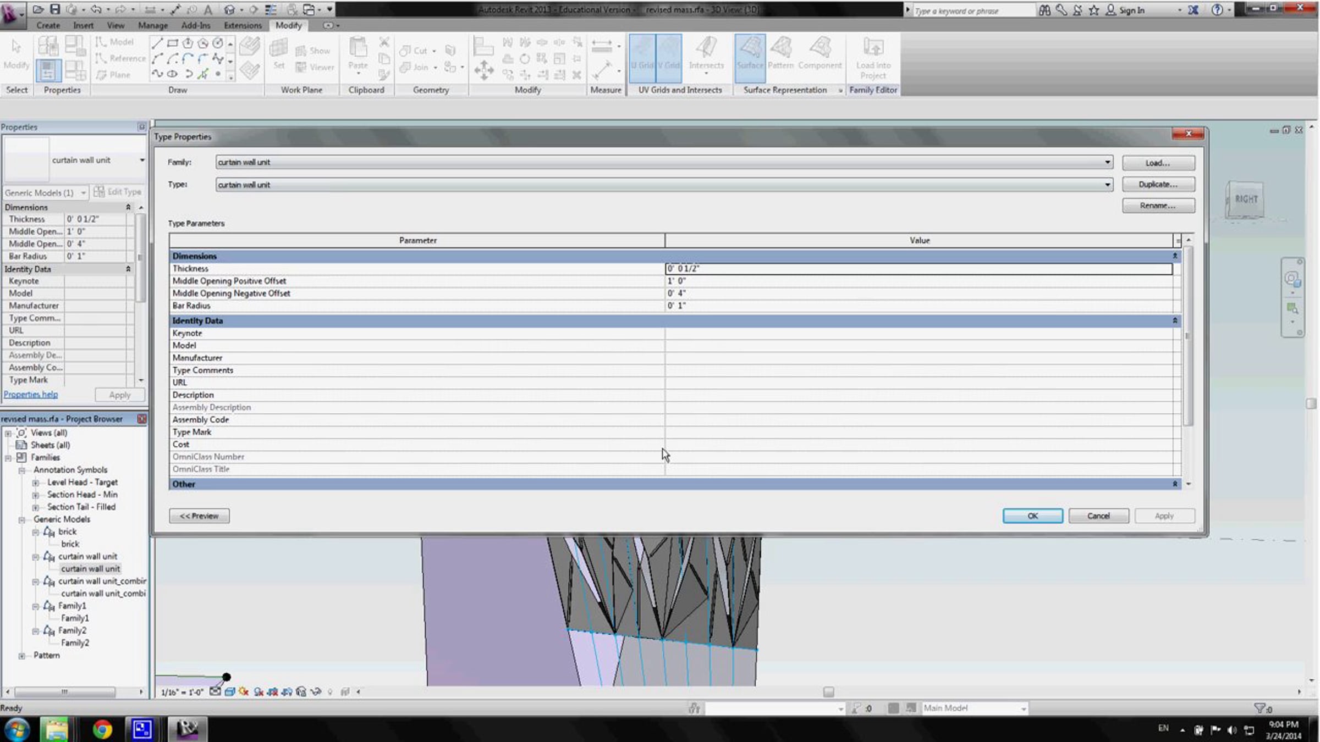1320x742 pixels.
Task: Open Google Chrome from the taskbar
Action: pyautogui.click(x=102, y=729)
